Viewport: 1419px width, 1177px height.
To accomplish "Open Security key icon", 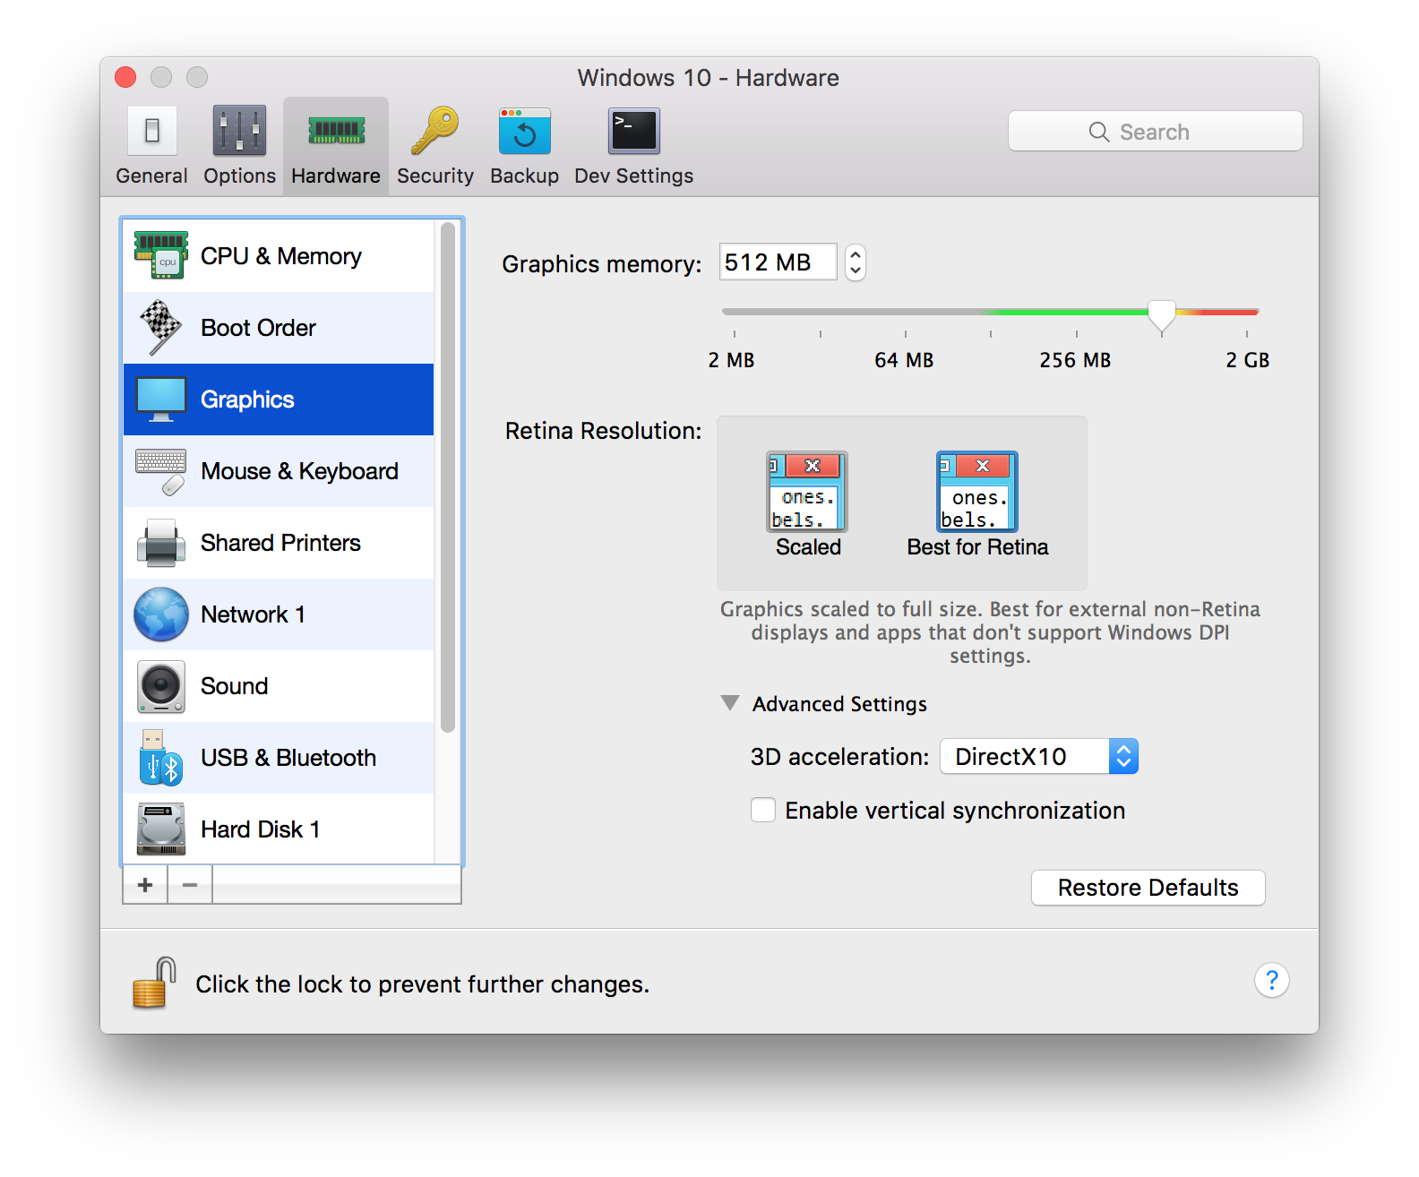I will (x=434, y=132).
